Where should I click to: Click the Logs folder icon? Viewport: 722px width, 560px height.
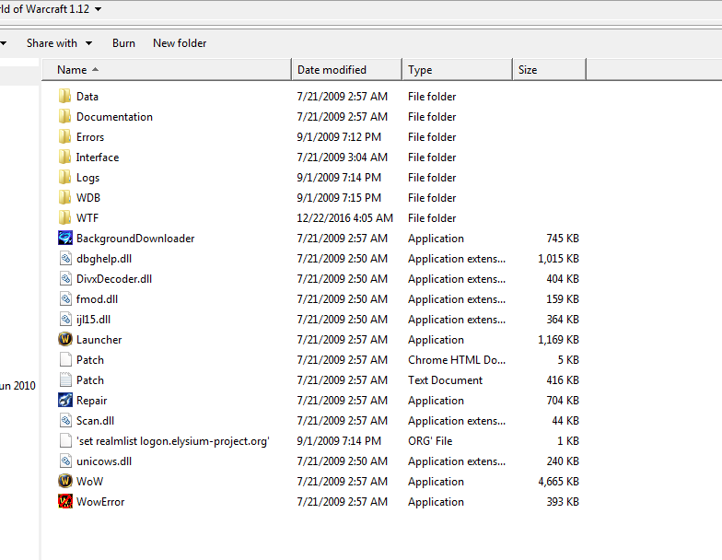click(x=64, y=177)
